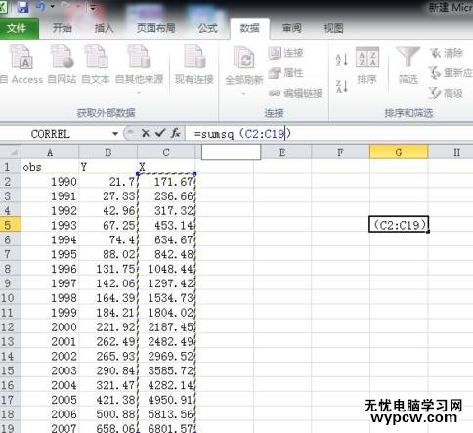Image resolution: width=473 pixels, height=433 pixels.
Task: Switch to the 开始 ribbon tab
Action: [62, 28]
